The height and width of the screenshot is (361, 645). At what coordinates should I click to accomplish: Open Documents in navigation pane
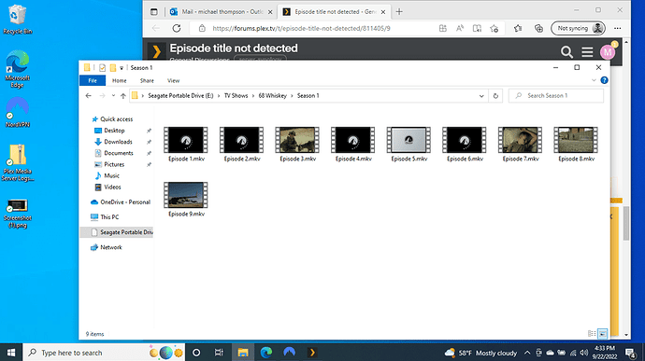[119, 153]
